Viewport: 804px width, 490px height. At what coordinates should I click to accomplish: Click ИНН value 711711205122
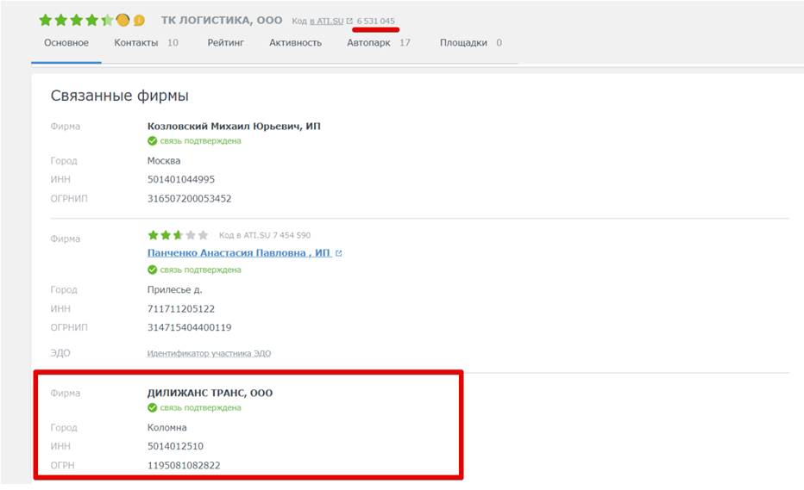(181, 309)
